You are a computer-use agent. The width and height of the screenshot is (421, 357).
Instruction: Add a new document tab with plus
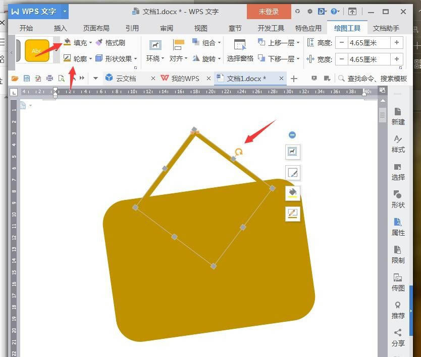[294, 79]
